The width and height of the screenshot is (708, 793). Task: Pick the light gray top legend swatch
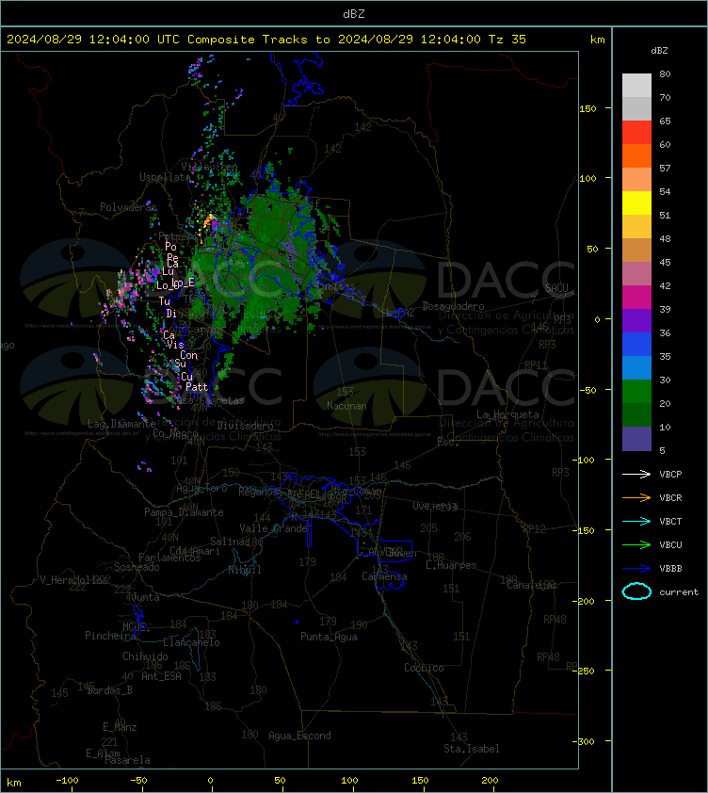pos(636,85)
